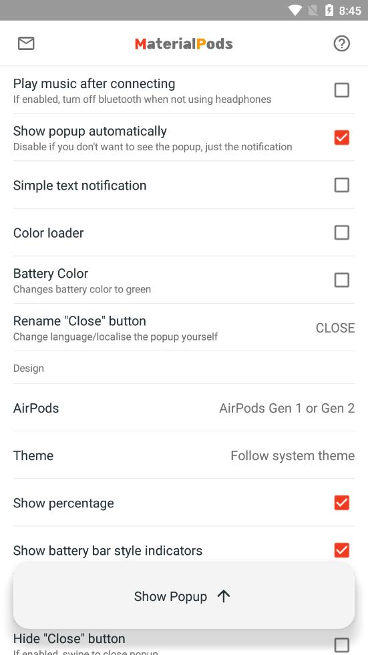368x655 pixels.
Task: Enable Play music after connecting checkbox
Action: point(342,90)
